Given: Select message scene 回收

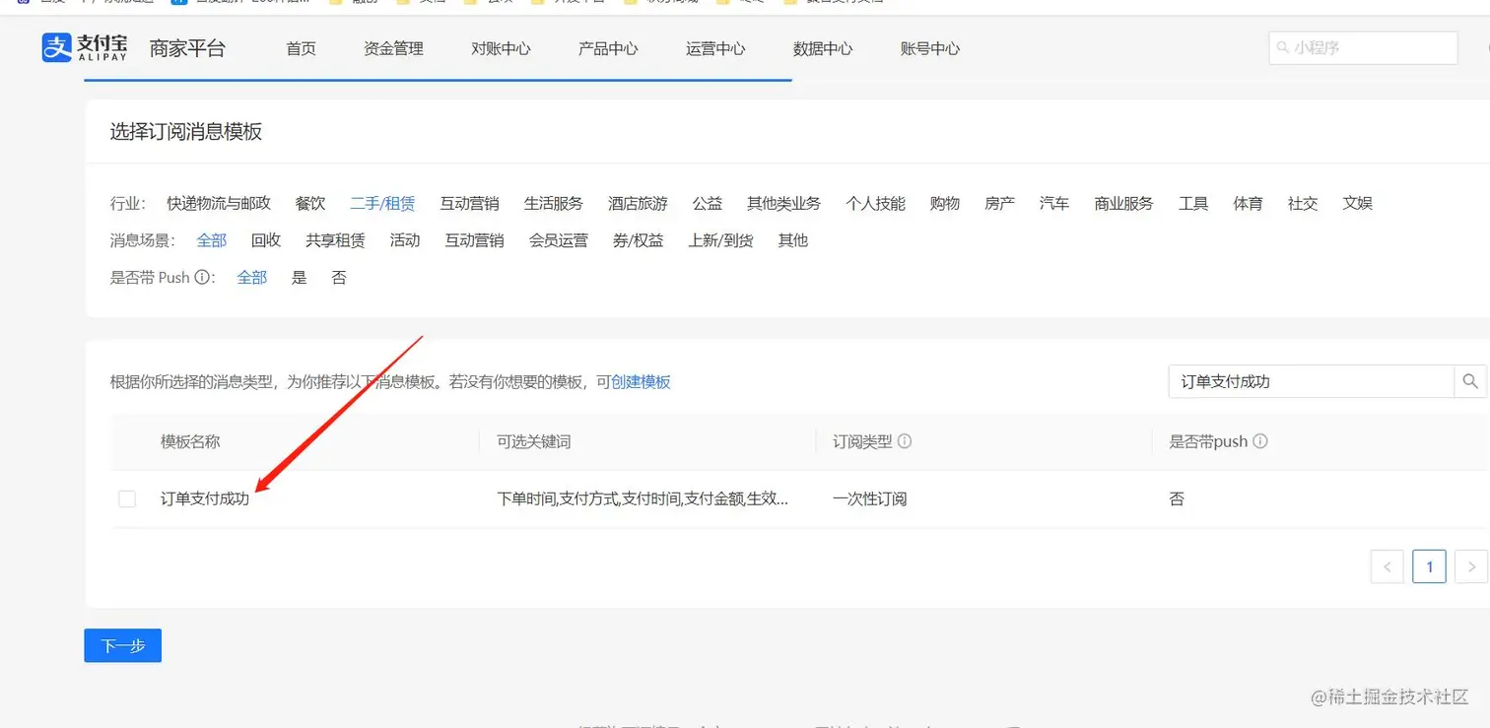Looking at the screenshot, I should (x=266, y=240).
